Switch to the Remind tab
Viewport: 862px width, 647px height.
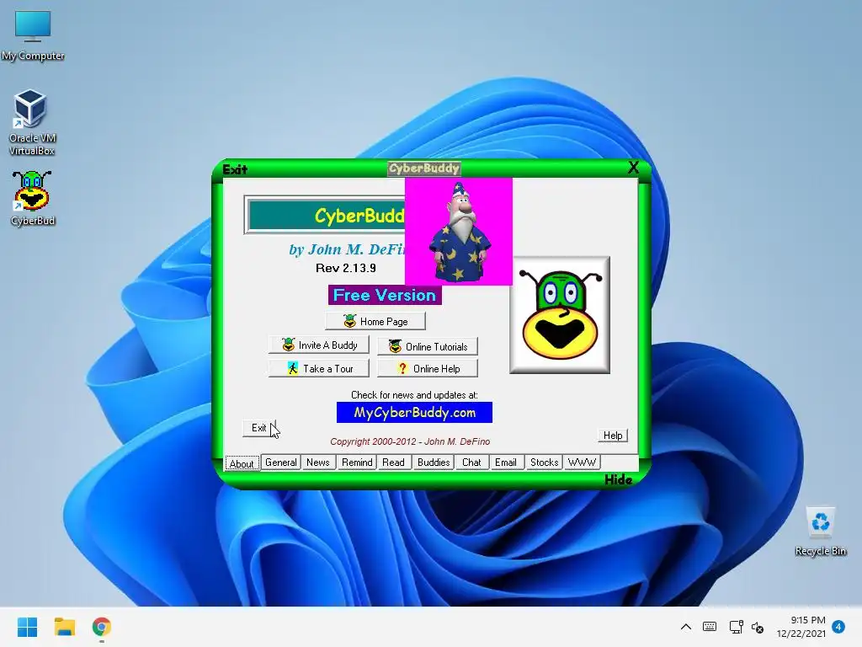coord(357,463)
